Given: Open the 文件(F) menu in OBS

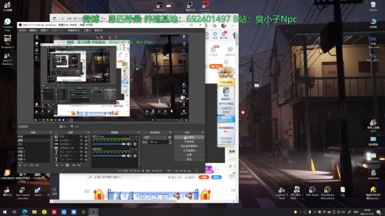Looking at the screenshot, I should pyautogui.click(x=22, y=30).
